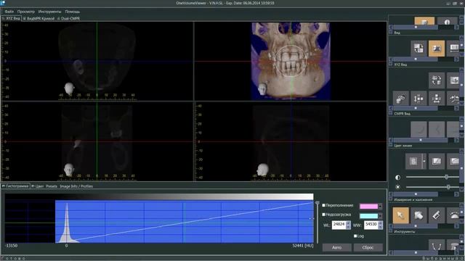
Task: Click the WW value input field
Action: [371, 225]
